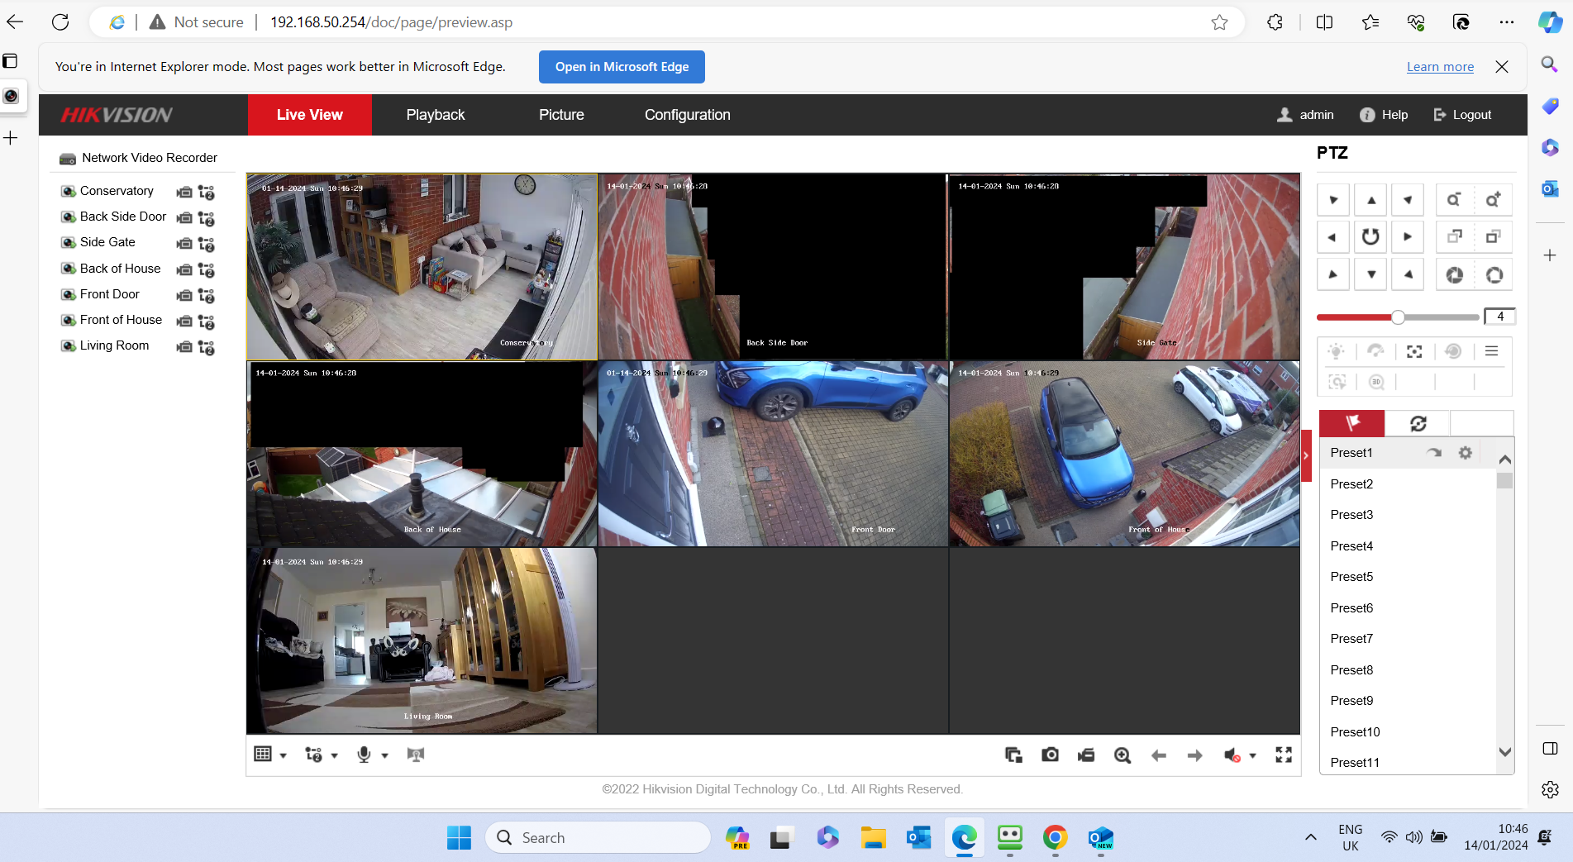Enable digital zoom magnifier icon
Image resolution: width=1573 pixels, height=862 pixels.
coord(1122,755)
